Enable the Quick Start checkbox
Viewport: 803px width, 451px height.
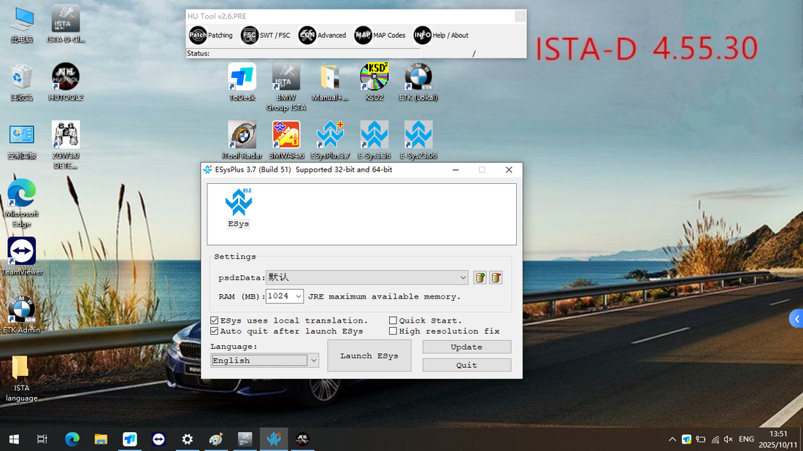pos(393,320)
